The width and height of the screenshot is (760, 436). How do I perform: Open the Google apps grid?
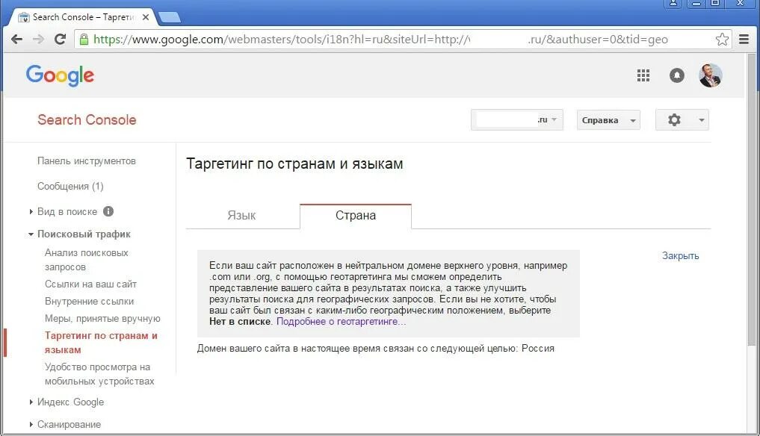click(643, 75)
